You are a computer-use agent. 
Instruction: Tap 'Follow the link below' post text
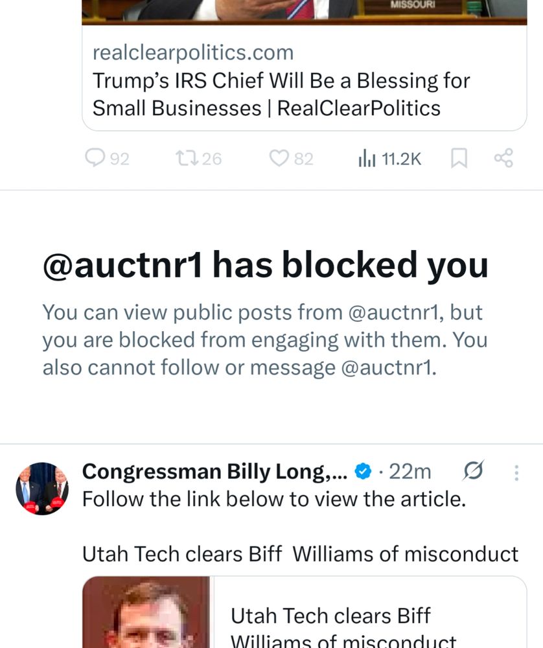click(x=273, y=500)
